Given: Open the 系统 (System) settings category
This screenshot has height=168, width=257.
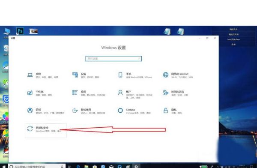Looking at the screenshot, I should click(42, 75).
